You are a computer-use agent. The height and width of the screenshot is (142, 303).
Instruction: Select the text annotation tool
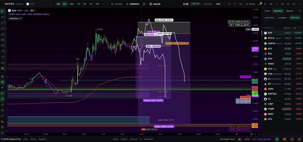coord(2,57)
